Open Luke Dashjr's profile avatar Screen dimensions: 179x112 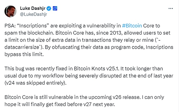click(x=10, y=11)
